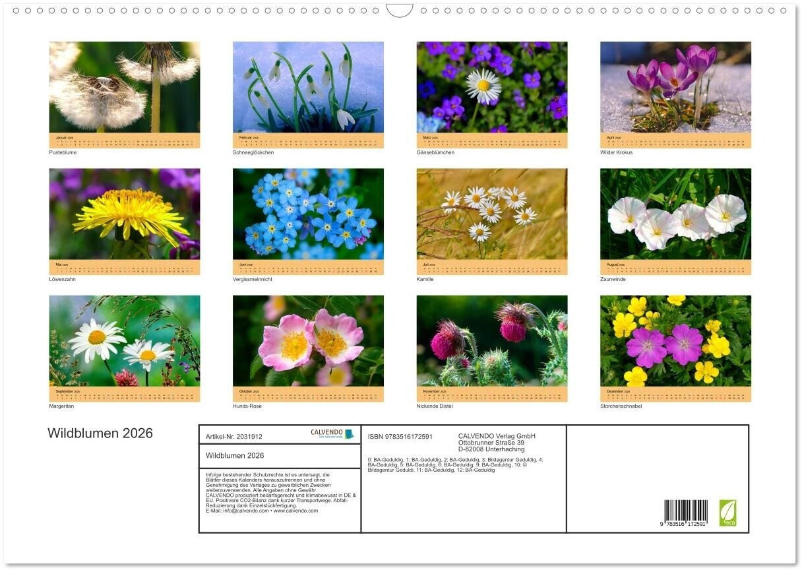Open the Pusteblume January photo
Viewport: 802px width, 570px height.
[125, 87]
